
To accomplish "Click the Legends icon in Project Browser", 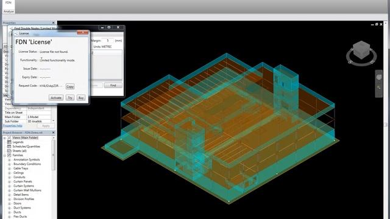I will pos(9,142).
